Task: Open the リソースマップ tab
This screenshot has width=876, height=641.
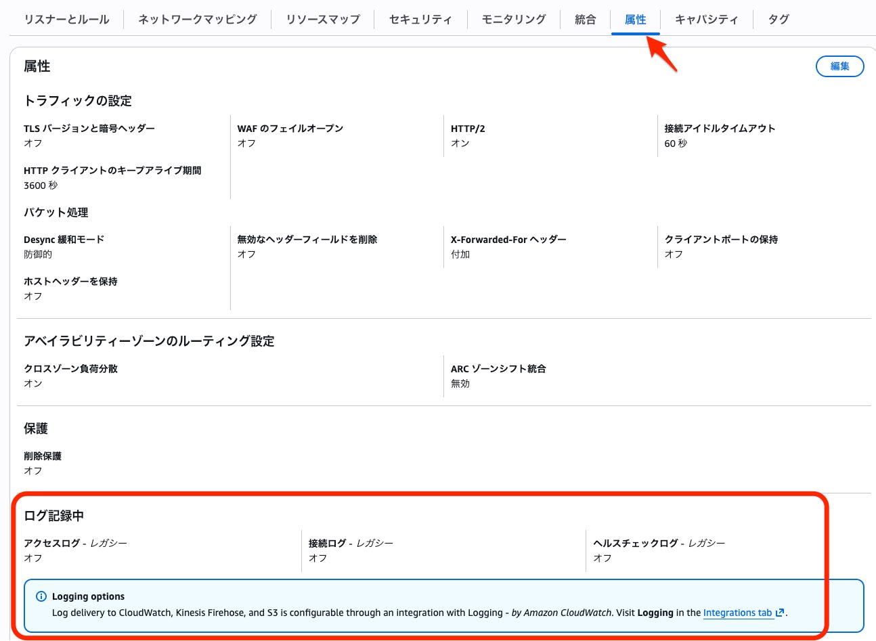Action: tap(323, 19)
